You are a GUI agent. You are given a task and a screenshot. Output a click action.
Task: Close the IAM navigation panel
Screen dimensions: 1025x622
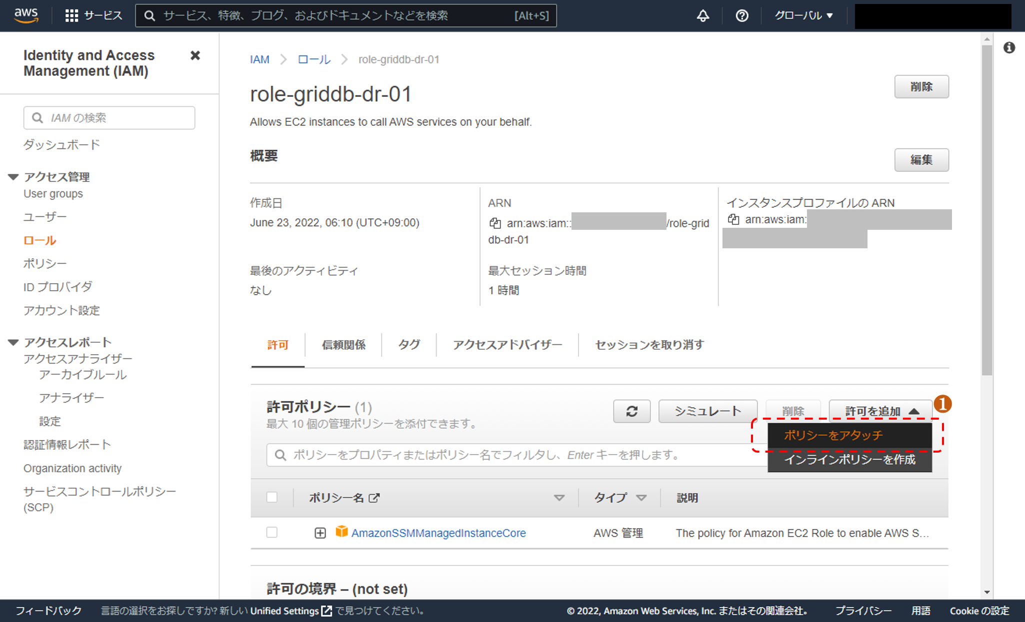coord(195,55)
